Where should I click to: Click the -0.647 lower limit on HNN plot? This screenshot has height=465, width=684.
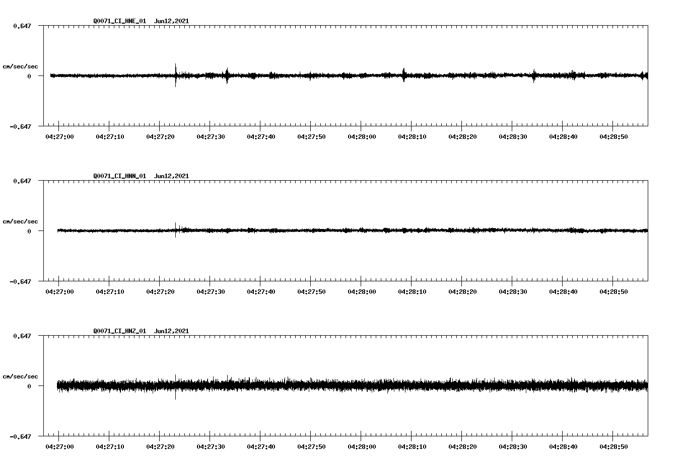click(20, 281)
